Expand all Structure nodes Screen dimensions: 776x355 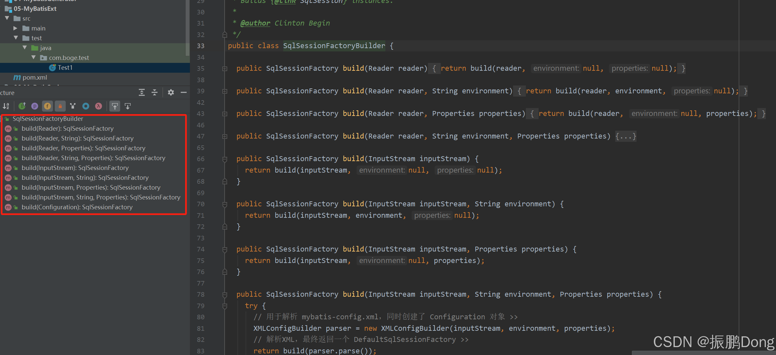click(141, 92)
